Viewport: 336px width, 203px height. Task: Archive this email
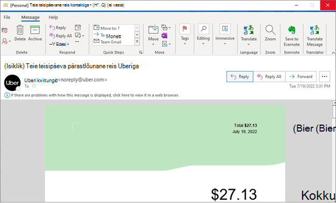[x=35, y=33]
